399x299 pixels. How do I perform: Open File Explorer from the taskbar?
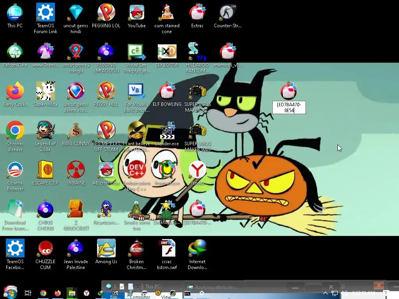(x=72, y=293)
